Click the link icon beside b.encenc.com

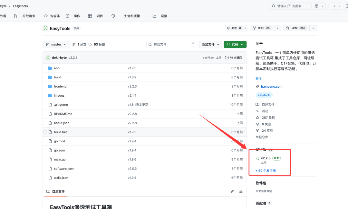pos(257,86)
